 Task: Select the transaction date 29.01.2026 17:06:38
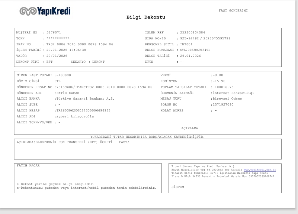(x=66, y=50)
